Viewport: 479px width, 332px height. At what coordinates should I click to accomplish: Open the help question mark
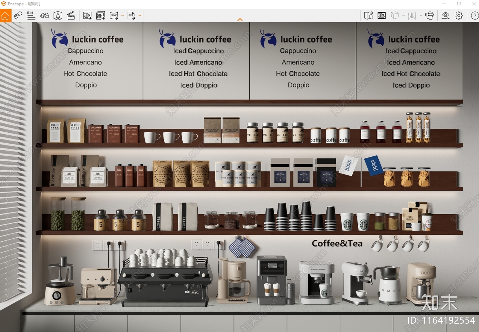[x=475, y=16]
